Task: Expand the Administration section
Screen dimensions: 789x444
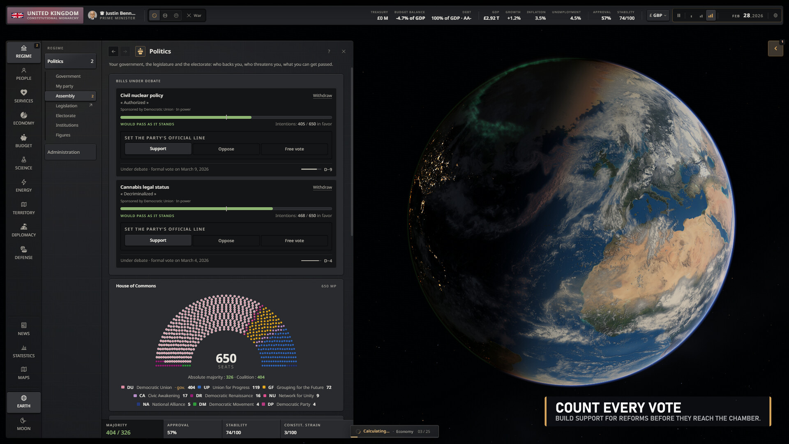Action: click(x=70, y=152)
